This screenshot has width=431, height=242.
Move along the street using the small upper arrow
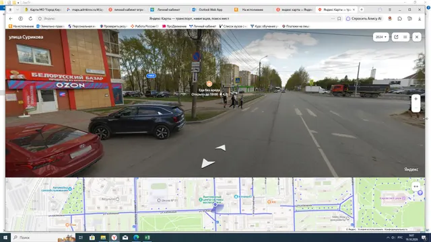tap(222, 148)
